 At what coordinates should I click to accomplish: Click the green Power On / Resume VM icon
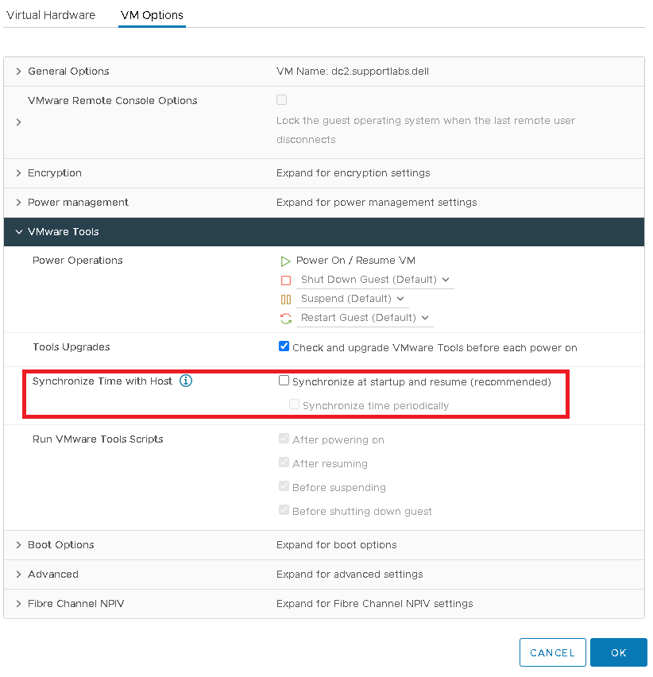point(285,260)
